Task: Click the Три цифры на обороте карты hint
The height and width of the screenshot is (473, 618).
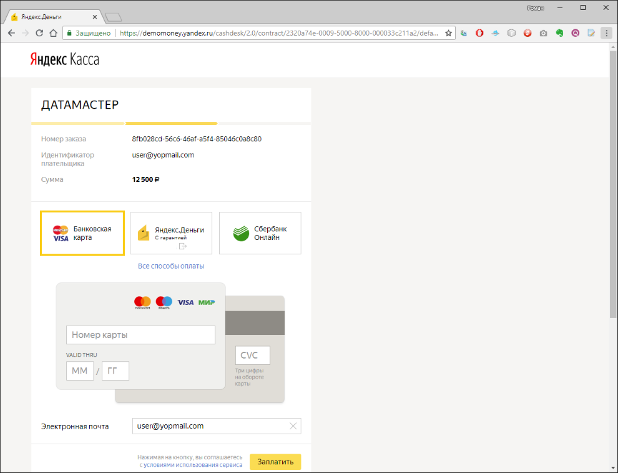Action: [250, 377]
